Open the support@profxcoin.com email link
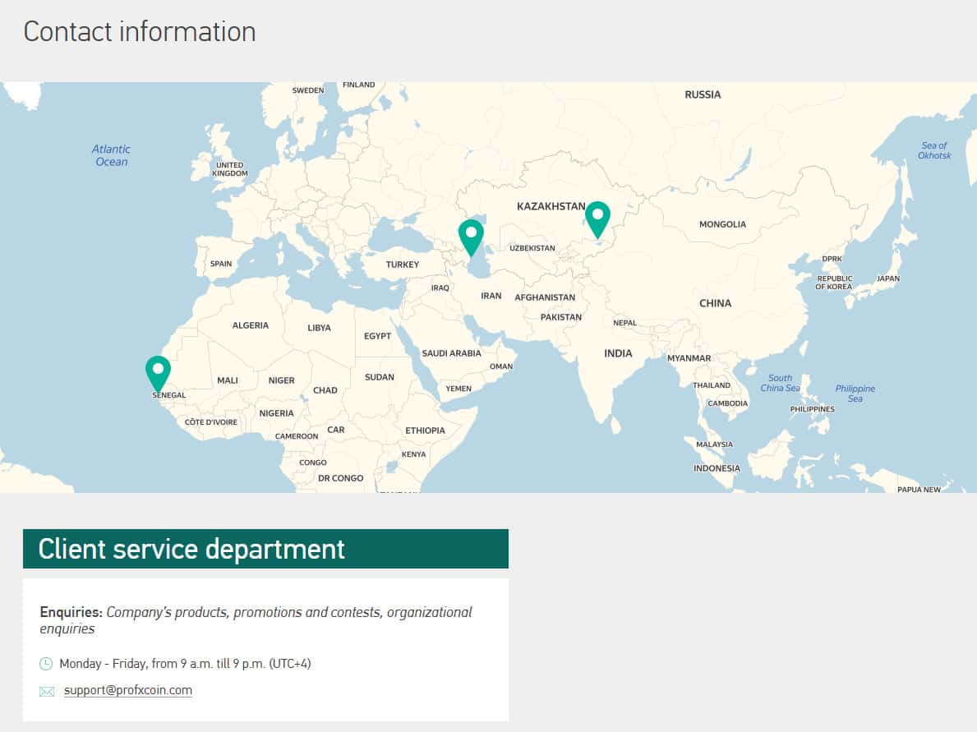The width and height of the screenshot is (977, 732). tap(127, 690)
